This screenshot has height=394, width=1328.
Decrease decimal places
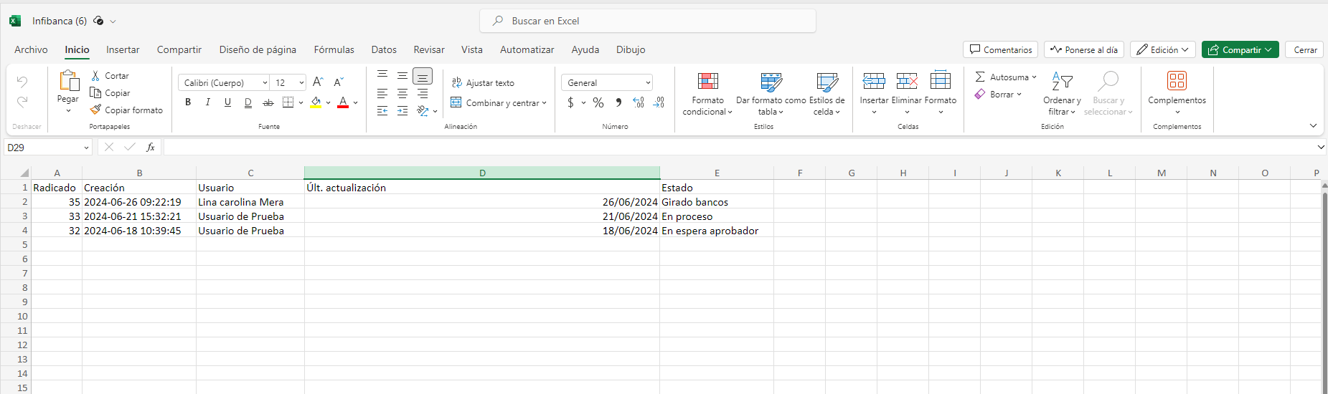pos(659,102)
